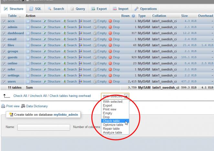This screenshot has width=214, height=151.
Task: Click the Empty trash icon in guests row
Action: (95, 57)
